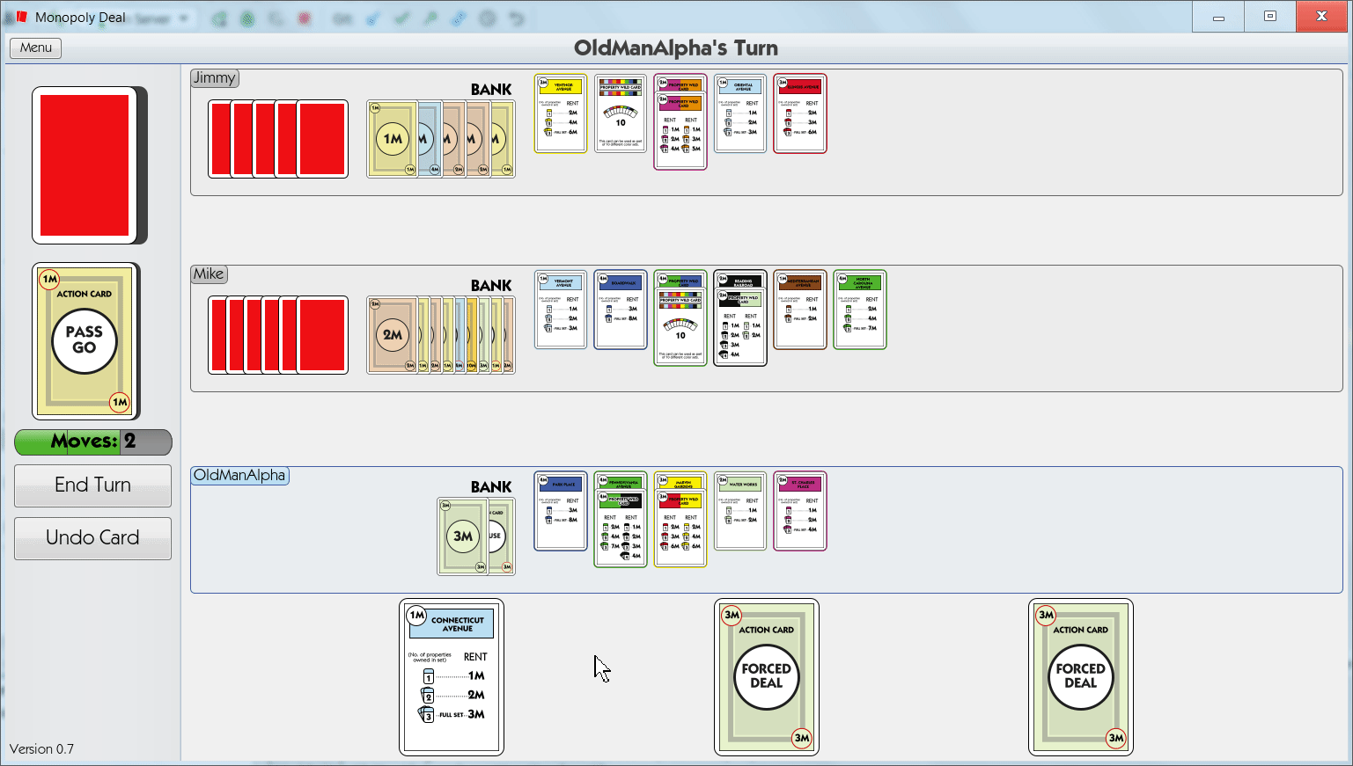
Task: Select OldManAlpha's Marvin Gardens card header
Action: (x=680, y=481)
